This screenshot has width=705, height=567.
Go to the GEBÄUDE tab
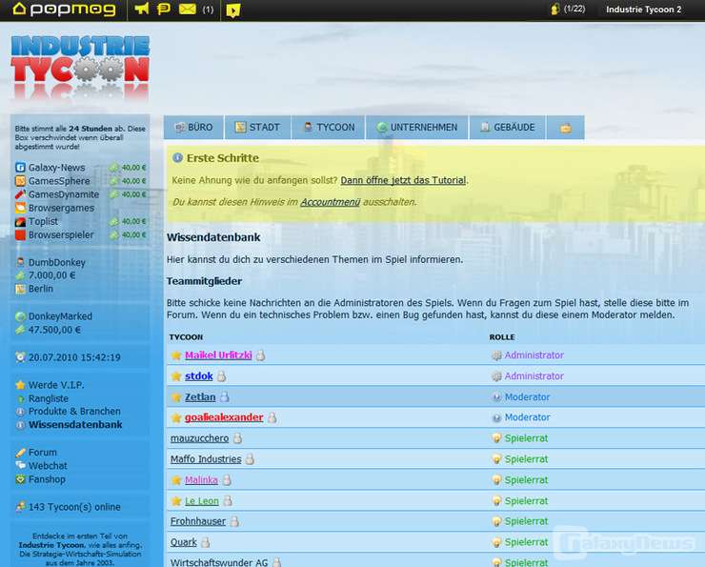tap(508, 128)
